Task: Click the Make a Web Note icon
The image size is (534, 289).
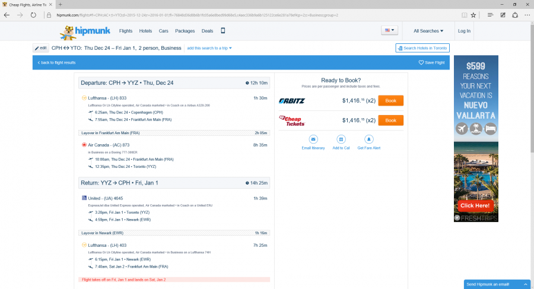Action: coord(503,15)
